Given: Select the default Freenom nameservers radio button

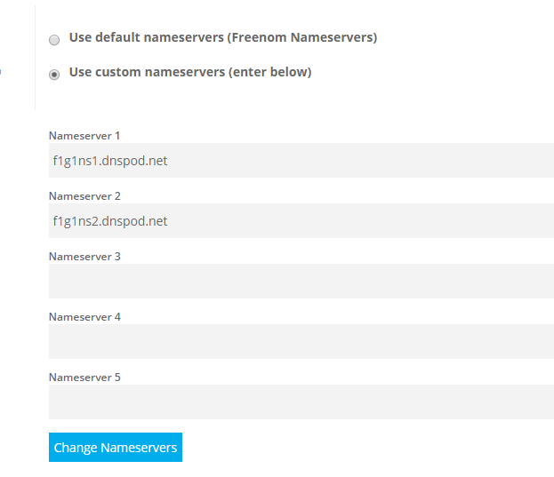Looking at the screenshot, I should (54, 40).
